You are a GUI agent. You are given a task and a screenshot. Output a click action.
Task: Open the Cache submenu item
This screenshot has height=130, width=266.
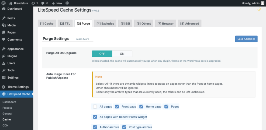pyautogui.click(x=7, y=119)
